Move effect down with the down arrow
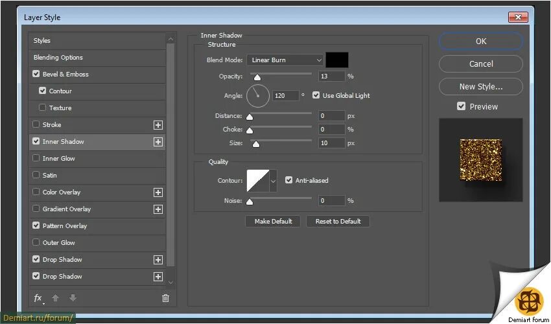The height and width of the screenshot is (324, 551). [x=73, y=298]
